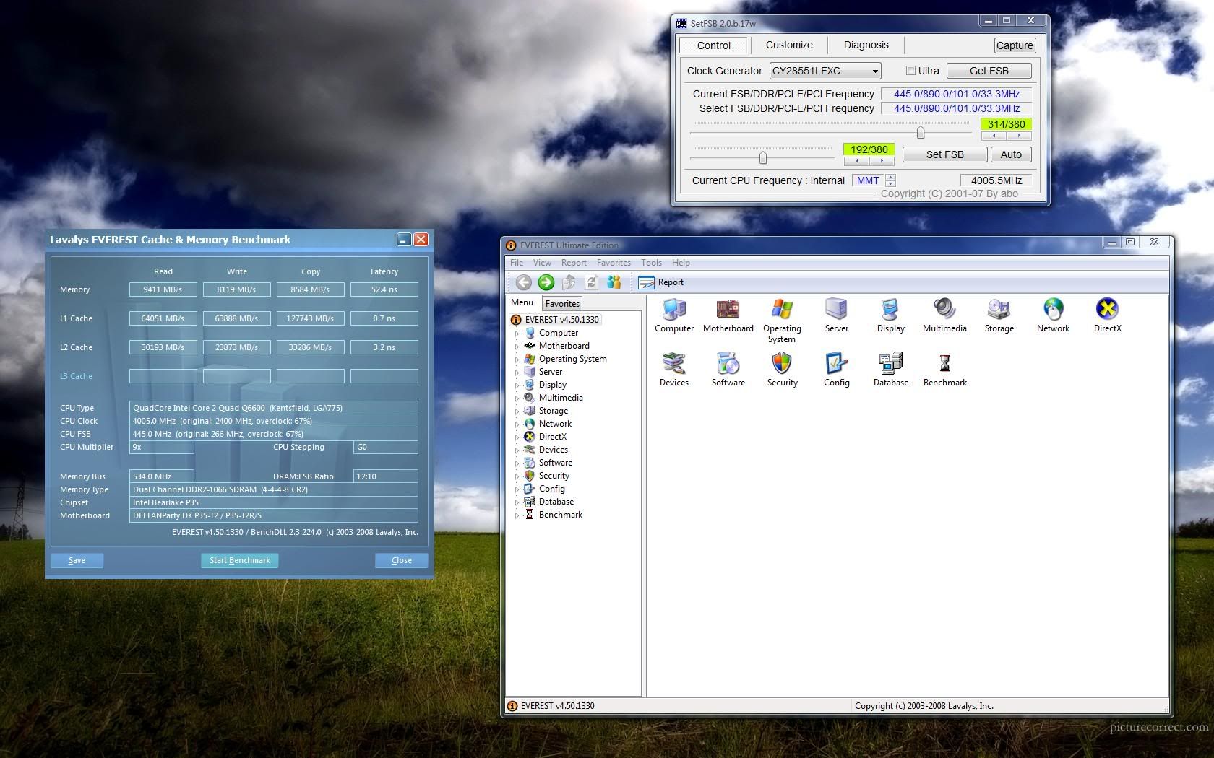Expand the Motherboard tree node
The width and height of the screenshot is (1214, 758).
(x=517, y=347)
